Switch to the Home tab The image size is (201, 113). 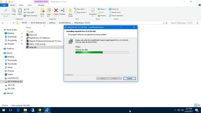[x=13, y=5]
